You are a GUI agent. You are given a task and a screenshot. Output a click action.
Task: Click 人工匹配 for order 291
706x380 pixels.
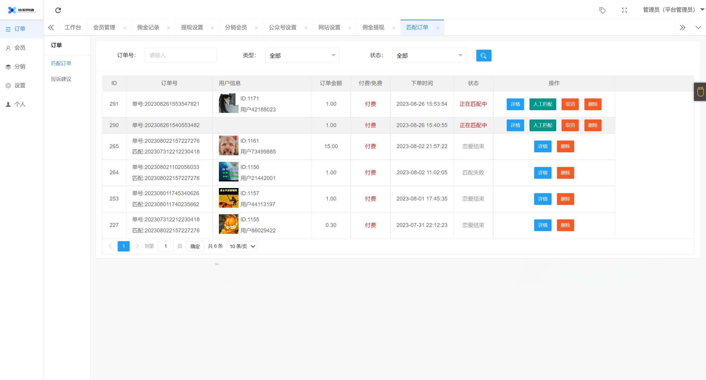coord(542,104)
